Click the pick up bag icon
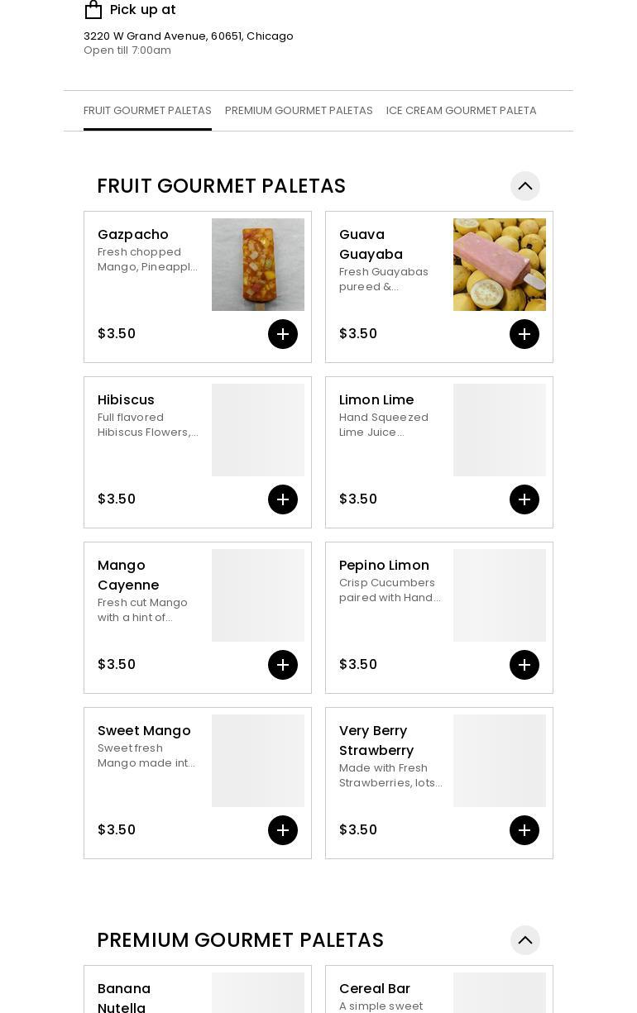Image resolution: width=637 pixels, height=1013 pixels. [93, 10]
